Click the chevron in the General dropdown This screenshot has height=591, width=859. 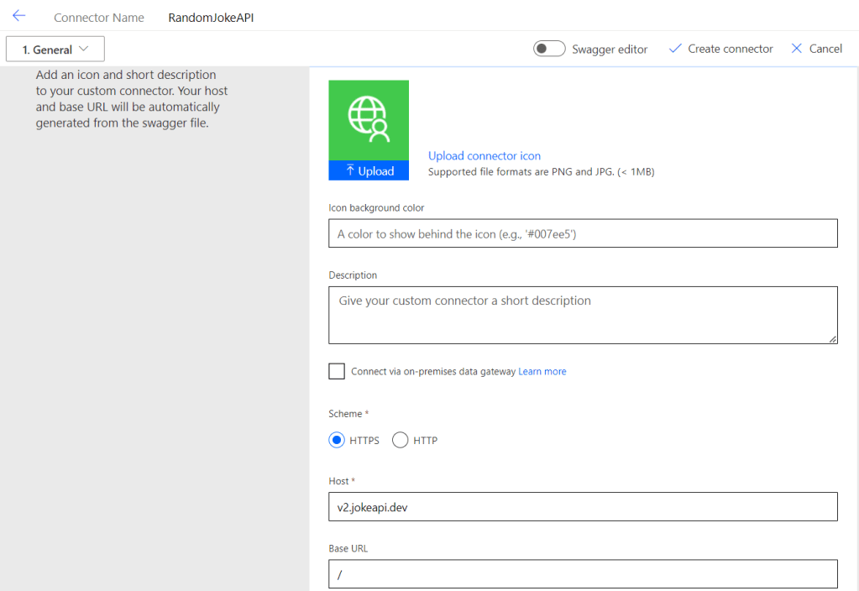[x=84, y=49]
